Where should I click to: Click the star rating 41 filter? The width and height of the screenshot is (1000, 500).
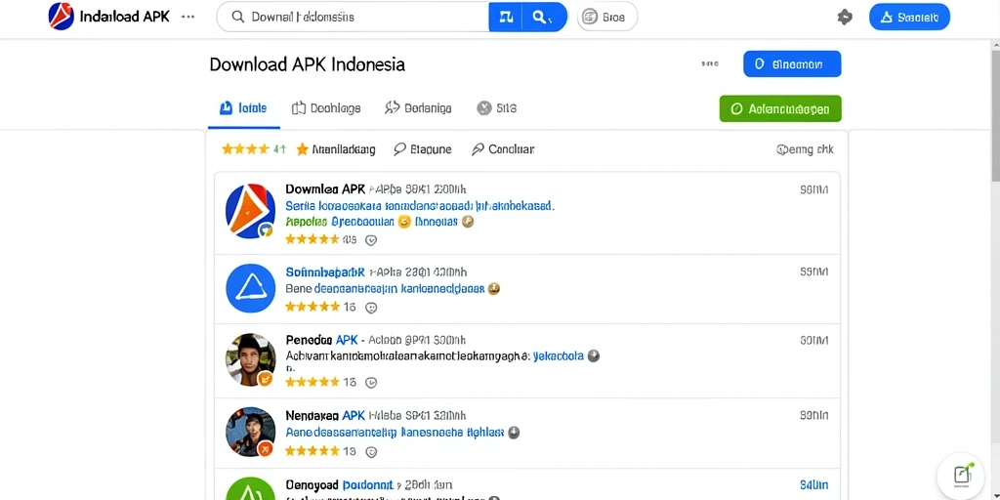tap(253, 149)
